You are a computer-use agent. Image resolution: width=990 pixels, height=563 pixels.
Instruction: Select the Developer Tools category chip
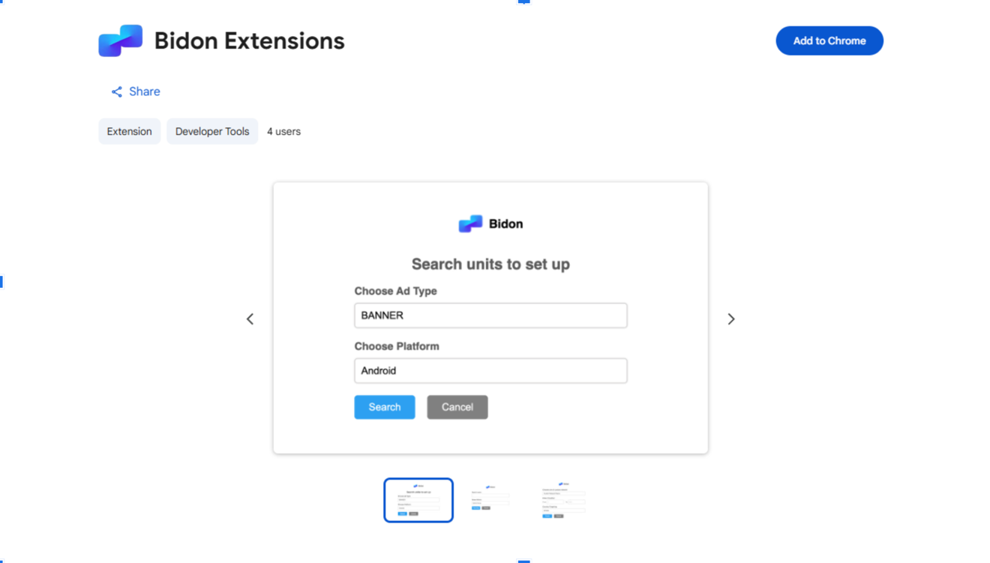pos(212,131)
